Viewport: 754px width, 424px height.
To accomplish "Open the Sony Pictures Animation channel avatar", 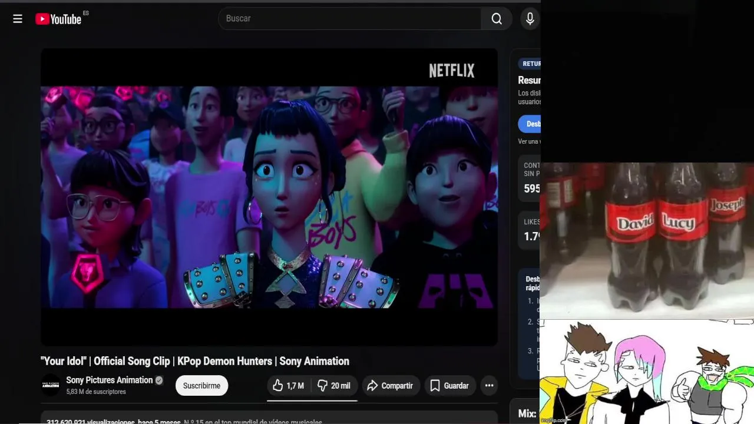I will 51,386.
